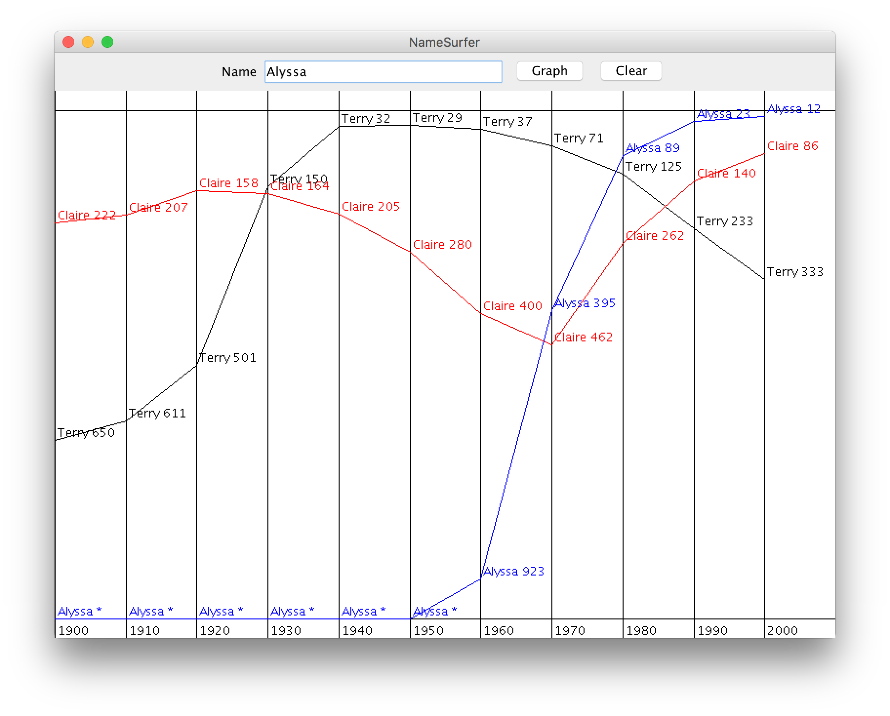The image size is (890, 716).
Task: Click the 'Alyssa 395' label
Action: click(x=585, y=303)
